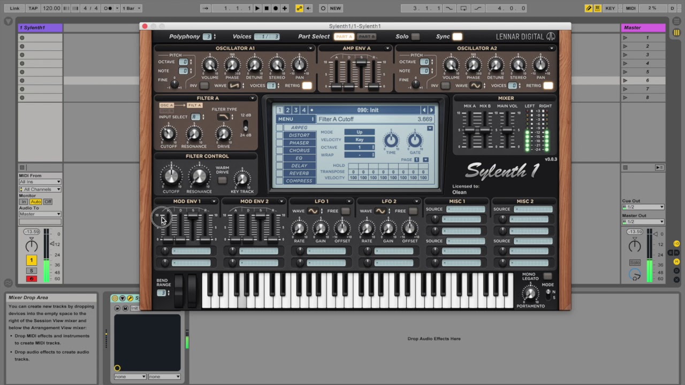Set track monitor to Off

pyautogui.click(x=48, y=202)
